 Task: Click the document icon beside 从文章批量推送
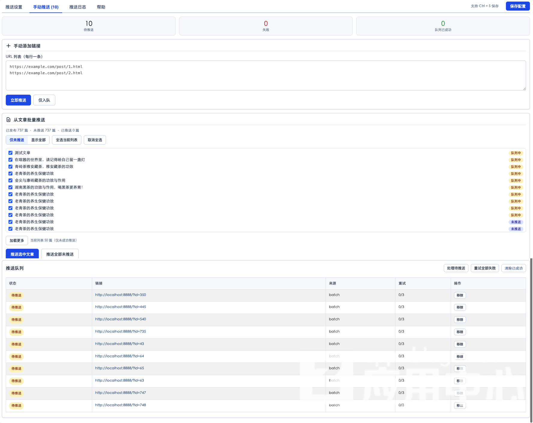[x=8, y=120]
